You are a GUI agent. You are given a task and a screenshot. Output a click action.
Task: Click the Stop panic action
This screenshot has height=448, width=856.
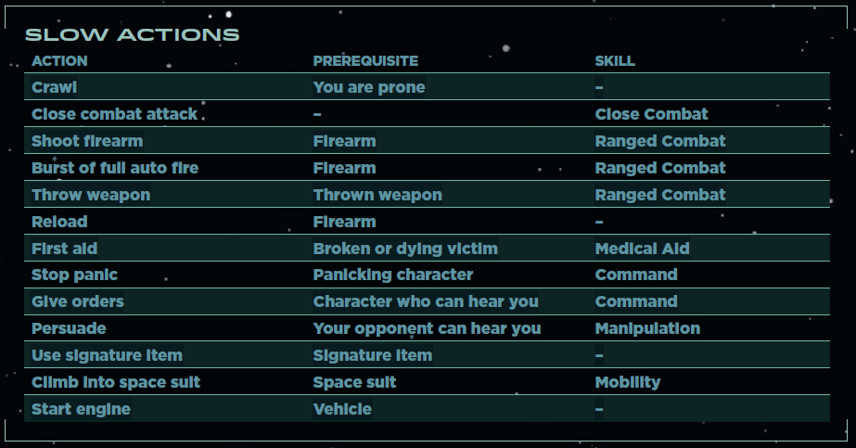click(74, 275)
